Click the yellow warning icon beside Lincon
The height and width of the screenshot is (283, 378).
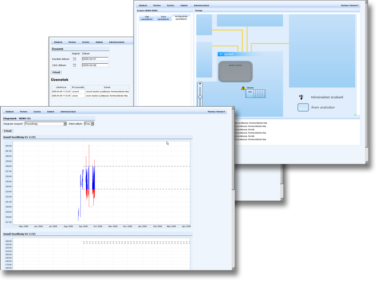pyautogui.click(x=243, y=88)
